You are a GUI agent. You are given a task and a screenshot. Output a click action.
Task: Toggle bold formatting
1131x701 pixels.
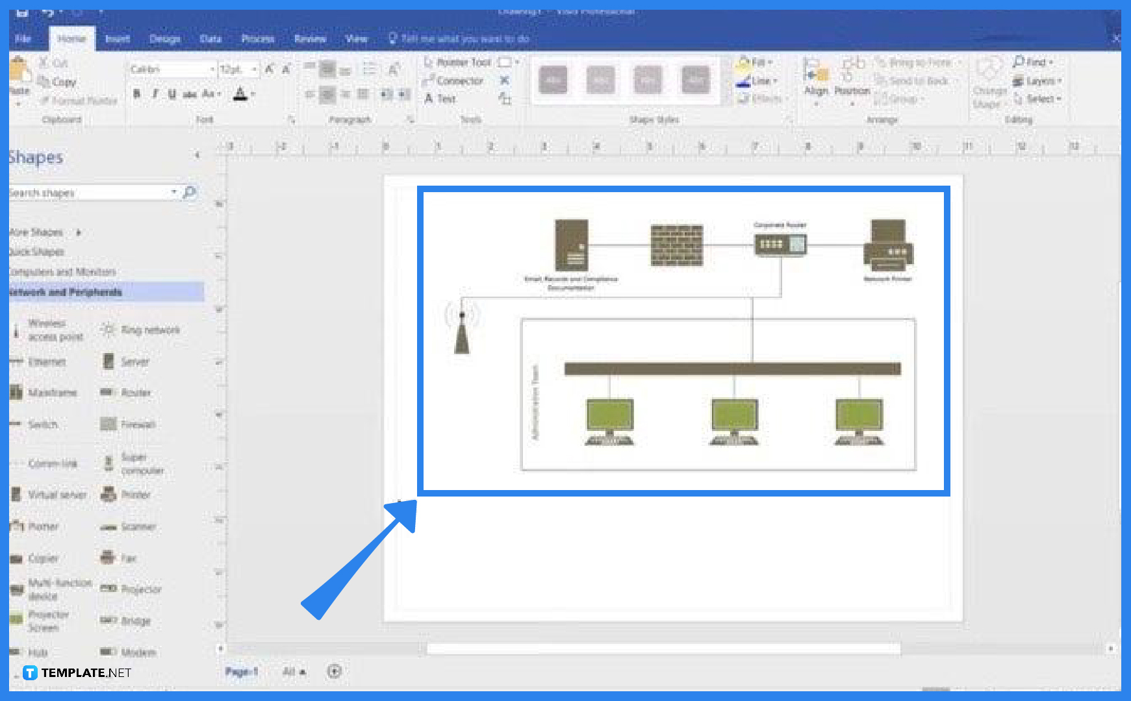pos(136,93)
